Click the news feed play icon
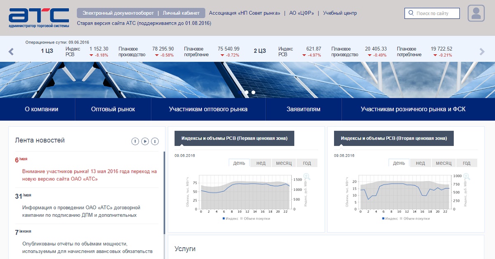495x259 pixels. (145, 141)
